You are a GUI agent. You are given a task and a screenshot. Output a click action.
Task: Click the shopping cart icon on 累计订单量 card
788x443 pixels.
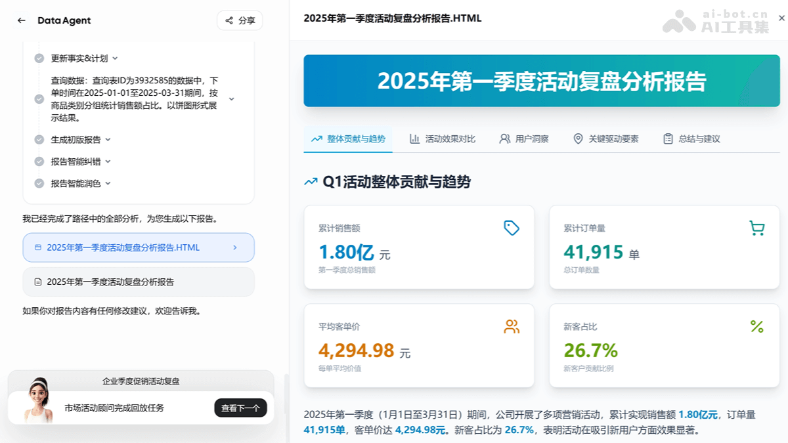(x=757, y=228)
